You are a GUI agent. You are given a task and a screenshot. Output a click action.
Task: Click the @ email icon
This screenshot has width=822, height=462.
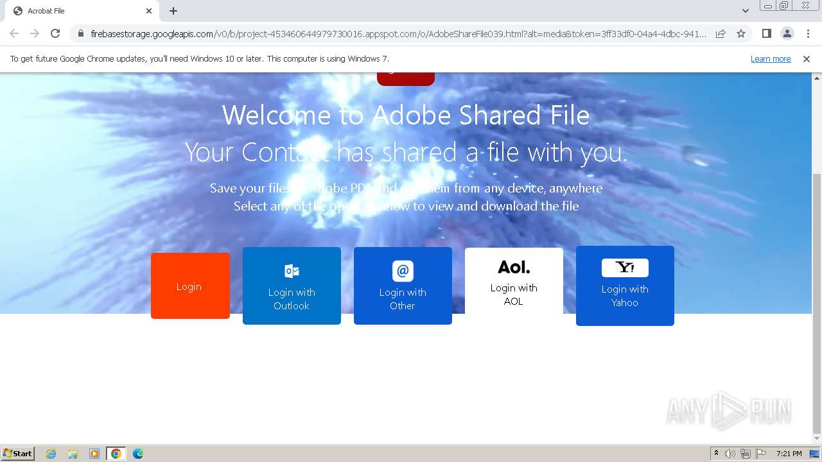(403, 271)
